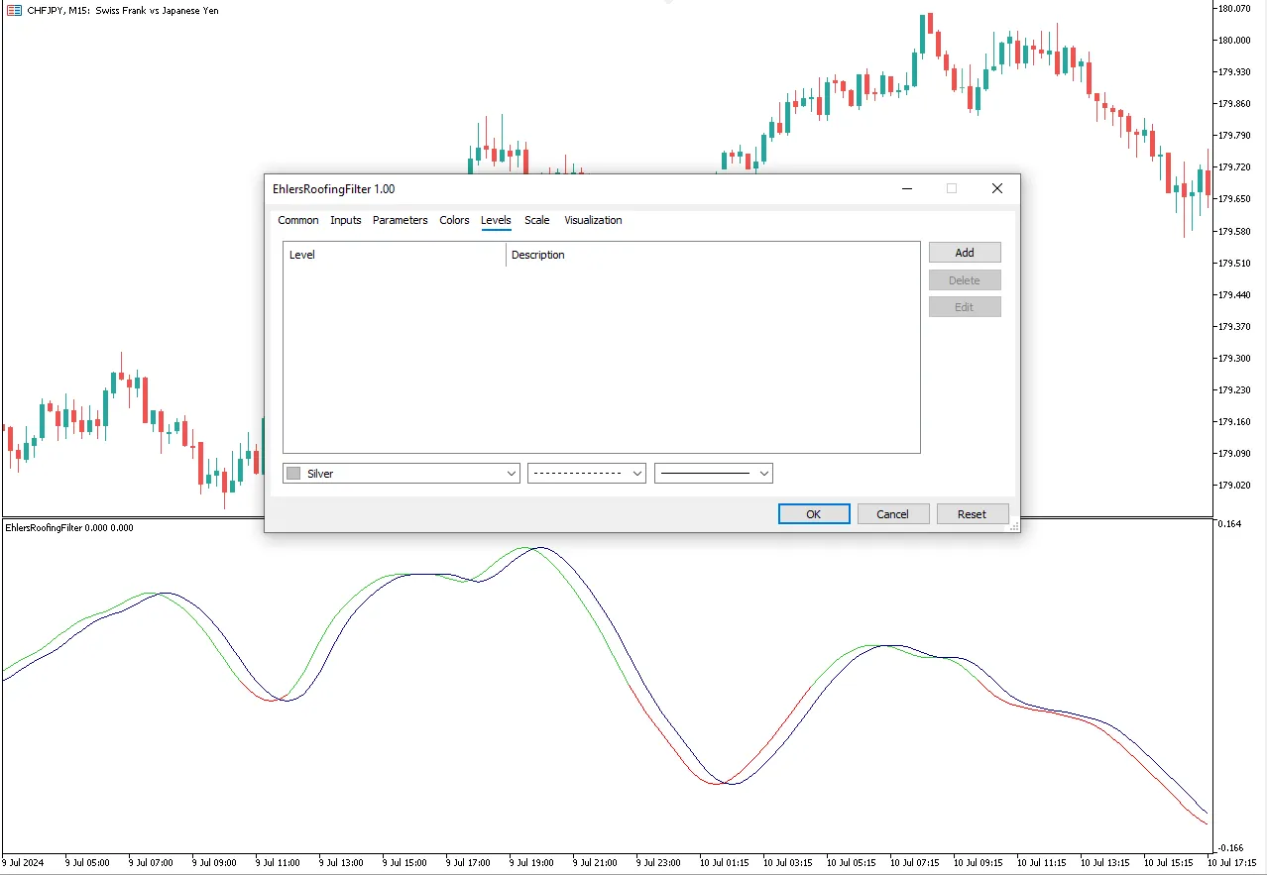Open the solid line width dropdown

tap(714, 474)
